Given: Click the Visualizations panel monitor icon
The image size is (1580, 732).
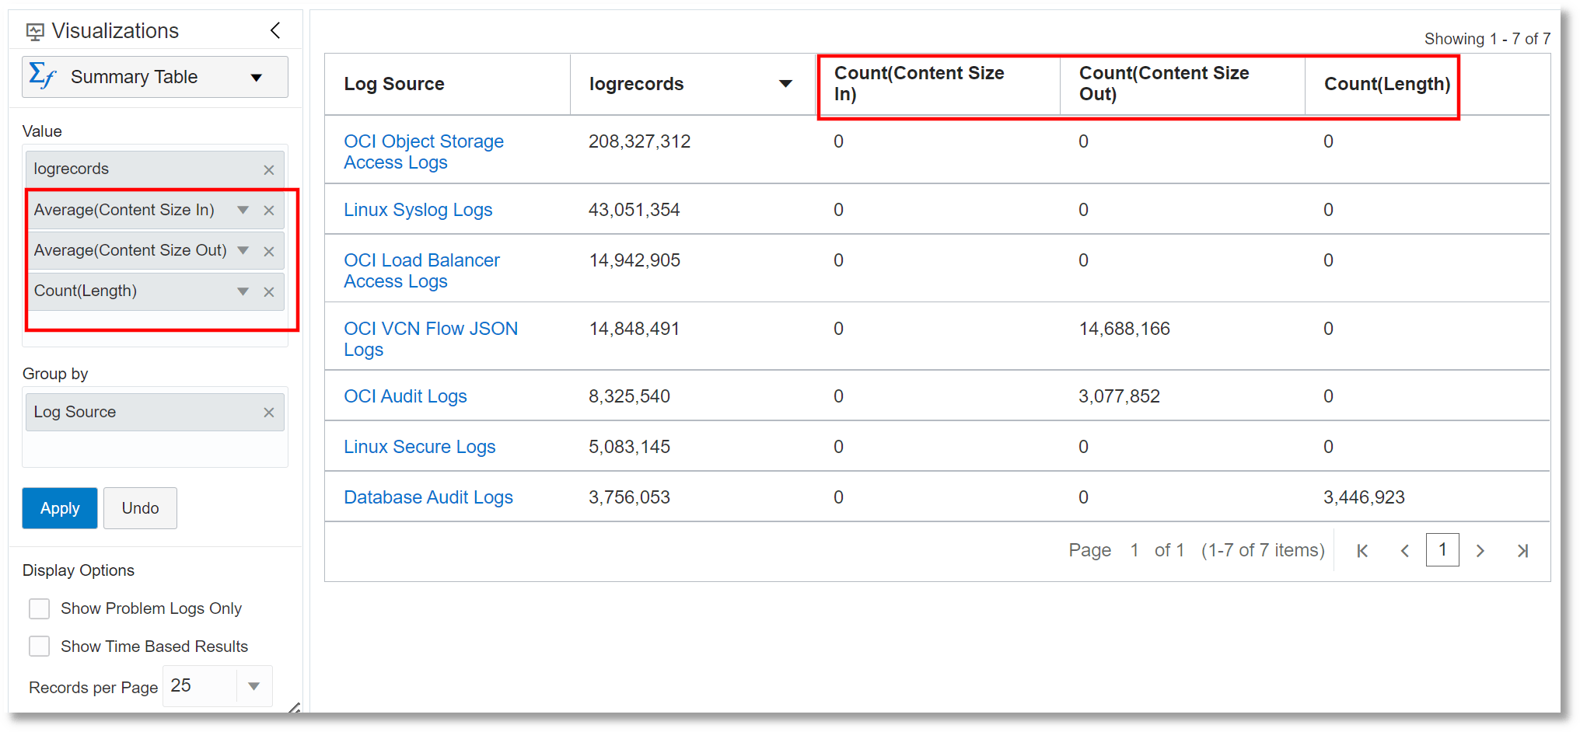Looking at the screenshot, I should 35,30.
